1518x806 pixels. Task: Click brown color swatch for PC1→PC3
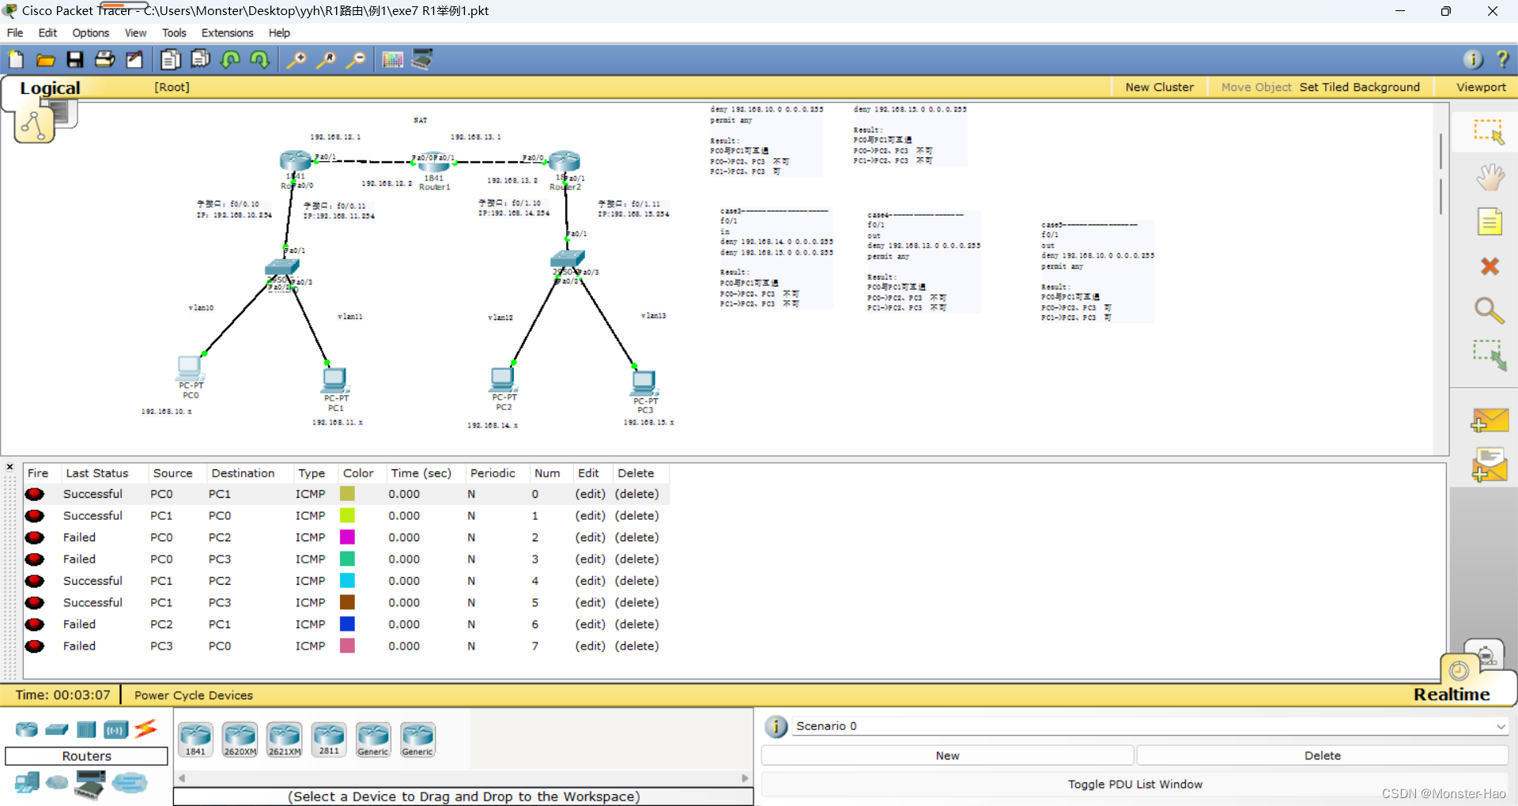(x=347, y=602)
